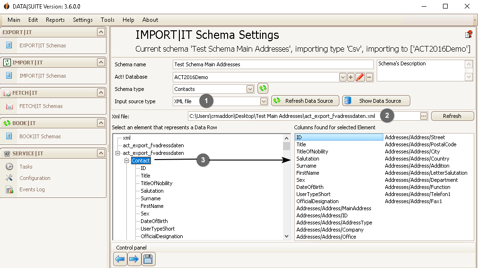Click Show Data Source button
Image resolution: width=478 pixels, height=268 pixels.
point(376,101)
